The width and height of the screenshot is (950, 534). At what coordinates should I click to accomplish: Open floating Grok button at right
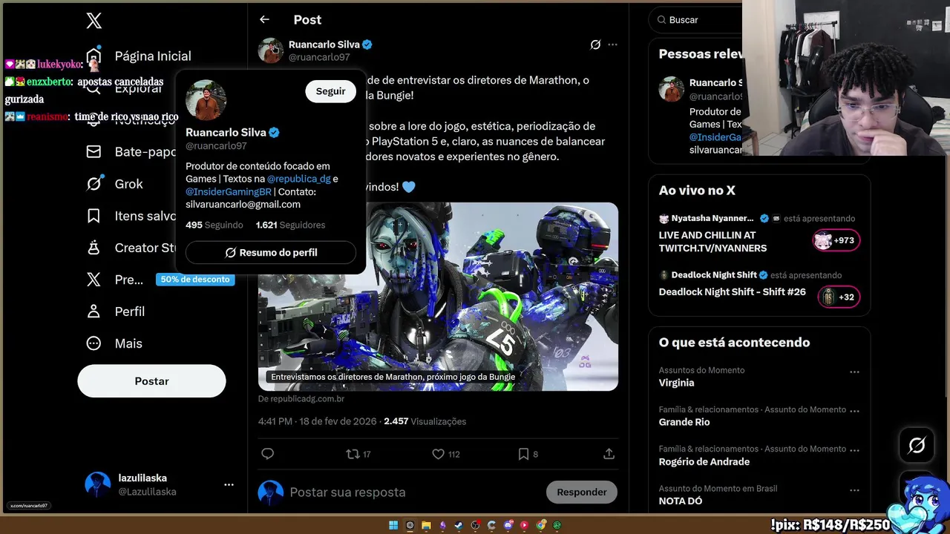[917, 445]
